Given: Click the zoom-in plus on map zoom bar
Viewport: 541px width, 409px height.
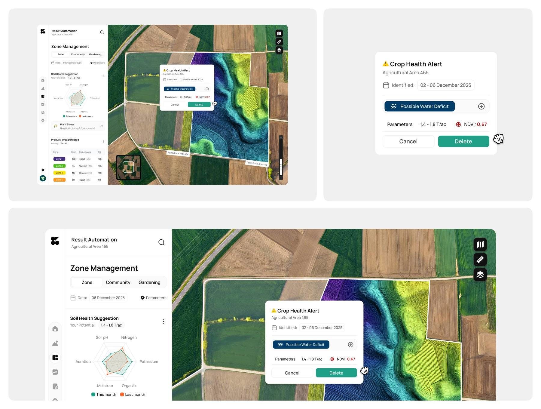Looking at the screenshot, I should [281, 137].
